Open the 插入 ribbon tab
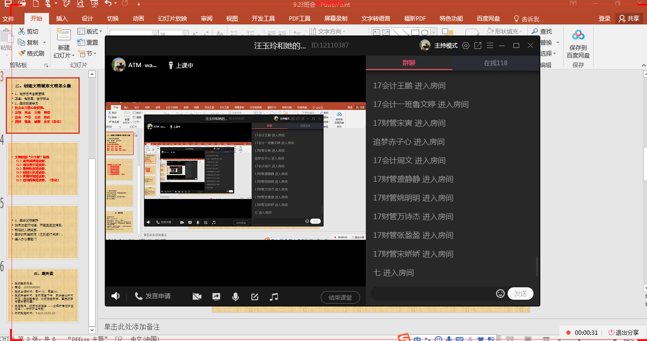This screenshot has width=647, height=341. coord(62,19)
